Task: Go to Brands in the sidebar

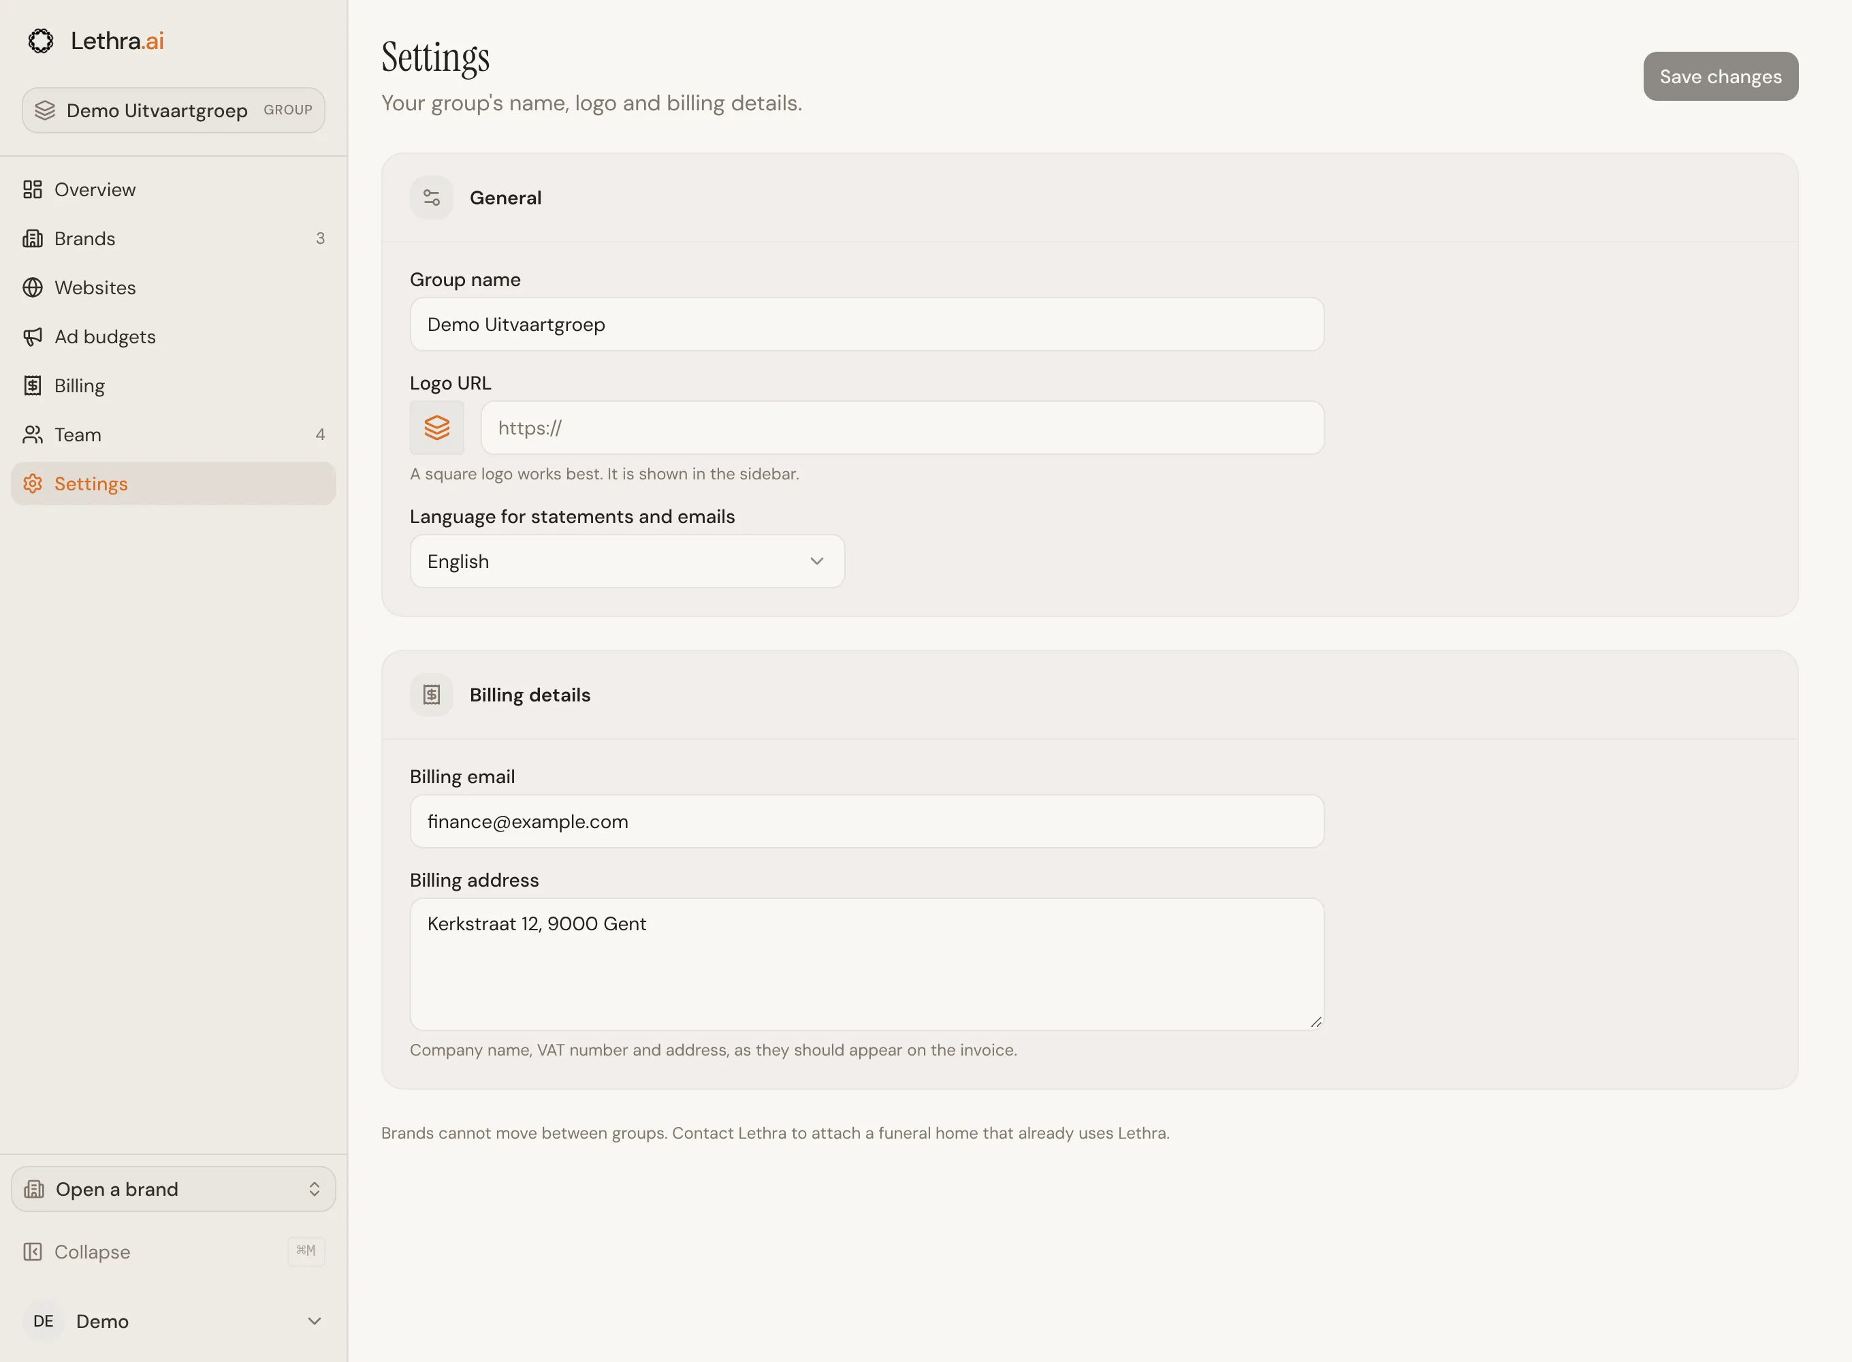Action: pos(173,238)
